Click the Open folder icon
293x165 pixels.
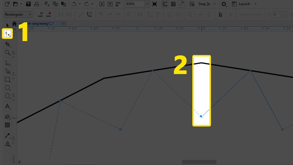pos(15,4)
